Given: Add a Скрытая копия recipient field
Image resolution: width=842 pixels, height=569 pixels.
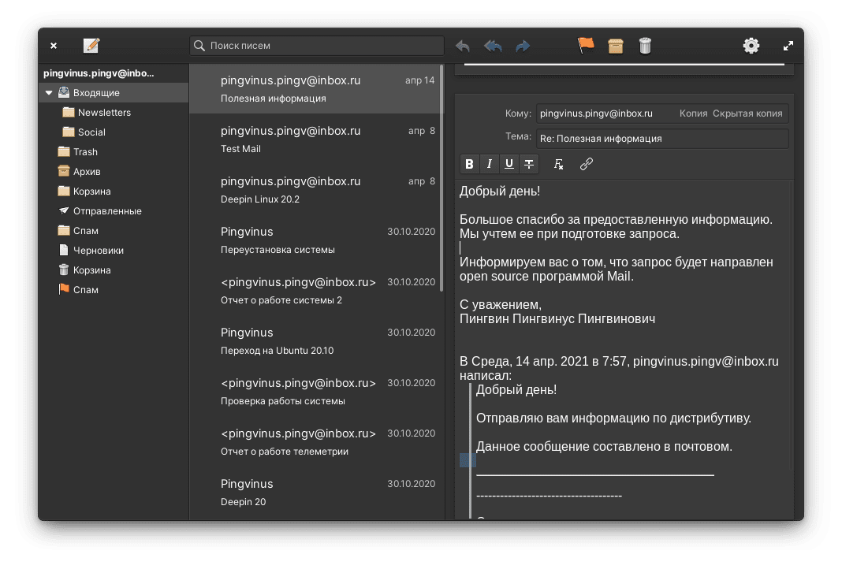Looking at the screenshot, I should tap(747, 113).
